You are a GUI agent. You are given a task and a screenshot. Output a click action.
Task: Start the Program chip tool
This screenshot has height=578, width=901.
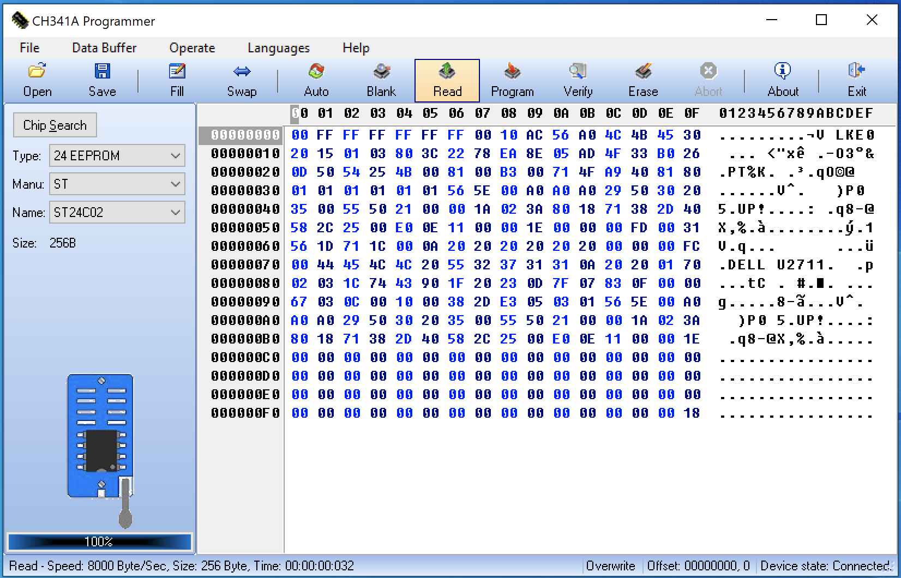pos(512,81)
